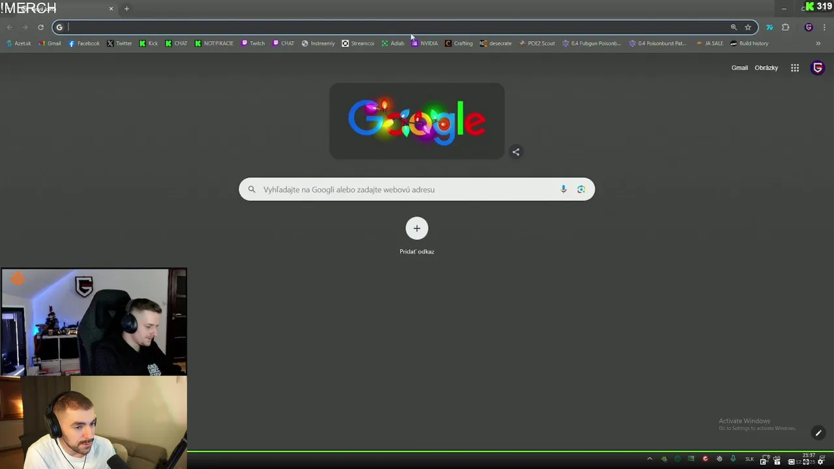Screen dimensions: 834x469
Task: Reload the page with refresh icon
Action: coord(40,27)
